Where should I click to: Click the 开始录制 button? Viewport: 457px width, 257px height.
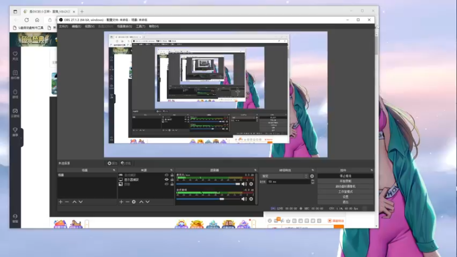(x=346, y=181)
